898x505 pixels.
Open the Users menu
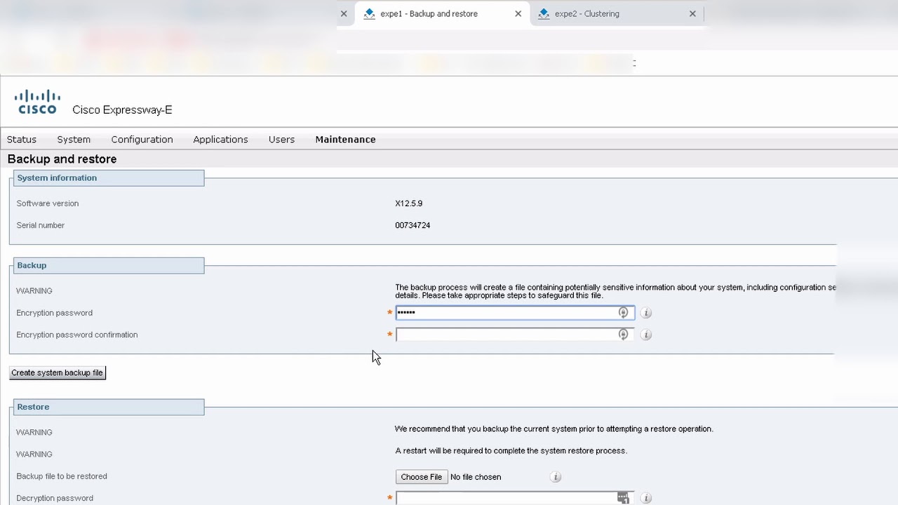281,140
